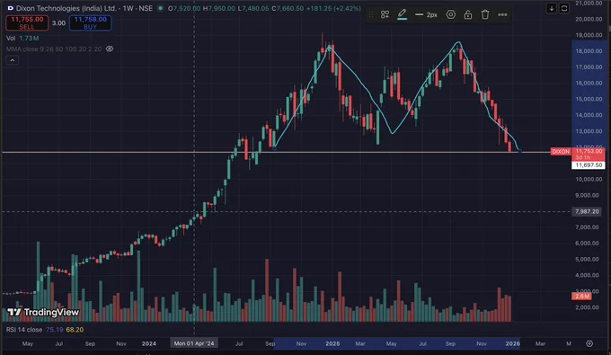
Task: Click the SELL 11,755.00 button
Action: pyautogui.click(x=27, y=22)
